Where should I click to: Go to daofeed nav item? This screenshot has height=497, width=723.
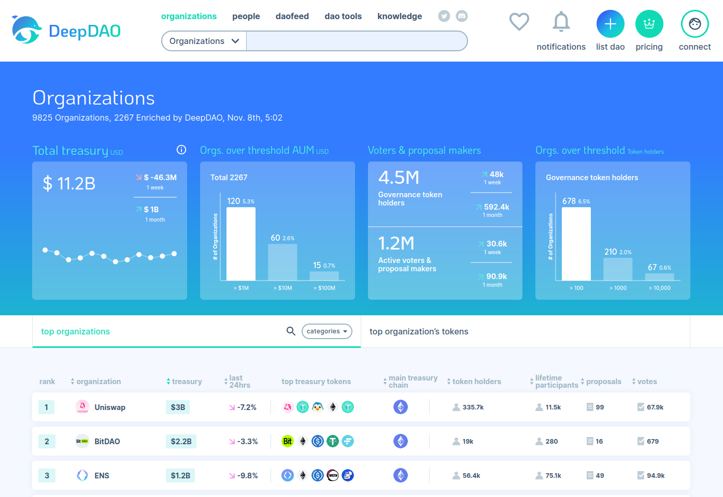pyautogui.click(x=292, y=16)
